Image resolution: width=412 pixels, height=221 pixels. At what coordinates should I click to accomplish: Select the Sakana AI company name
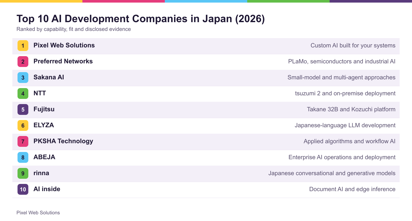(x=49, y=77)
